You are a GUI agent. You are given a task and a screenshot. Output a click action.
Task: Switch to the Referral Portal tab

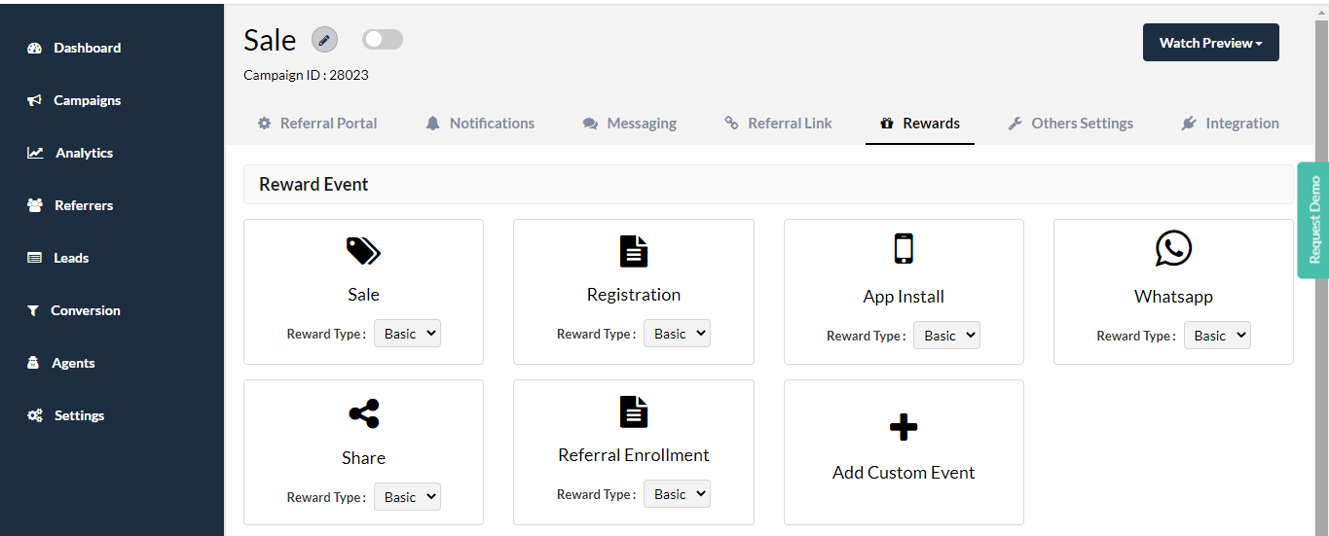[316, 124]
